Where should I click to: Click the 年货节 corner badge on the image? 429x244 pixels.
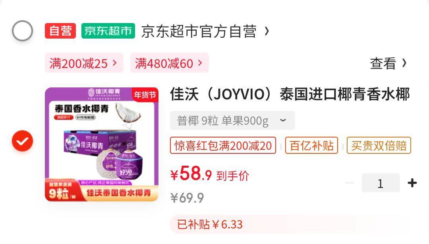145,95
